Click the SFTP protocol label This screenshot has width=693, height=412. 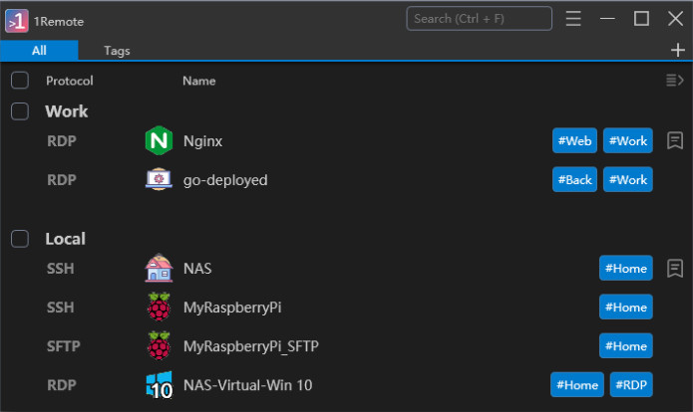63,346
